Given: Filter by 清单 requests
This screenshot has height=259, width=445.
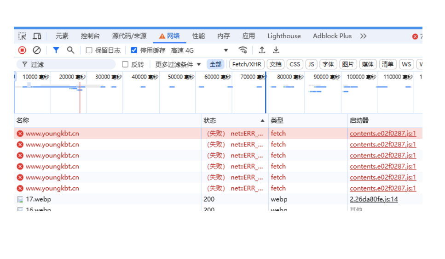Looking at the screenshot, I should coord(387,65).
